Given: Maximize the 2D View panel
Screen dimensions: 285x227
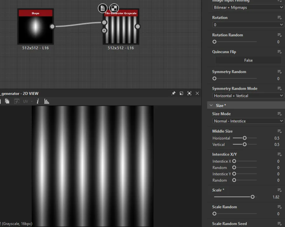Looking at the screenshot, I should [189, 93].
